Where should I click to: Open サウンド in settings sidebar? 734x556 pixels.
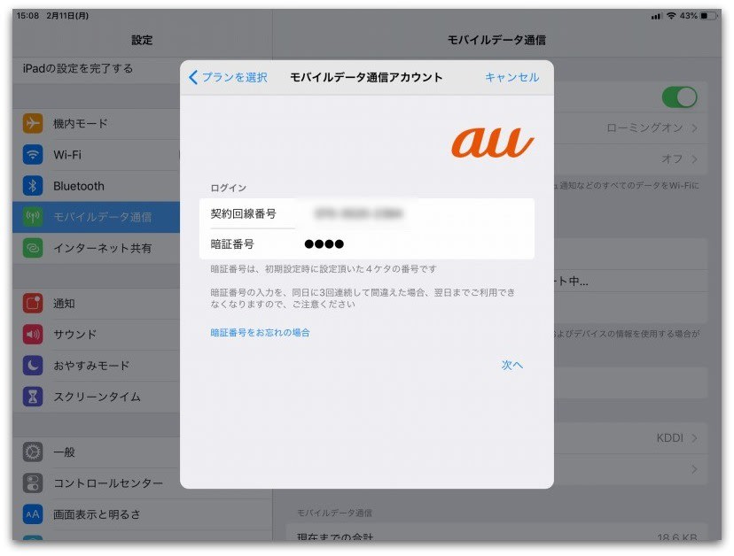96,335
